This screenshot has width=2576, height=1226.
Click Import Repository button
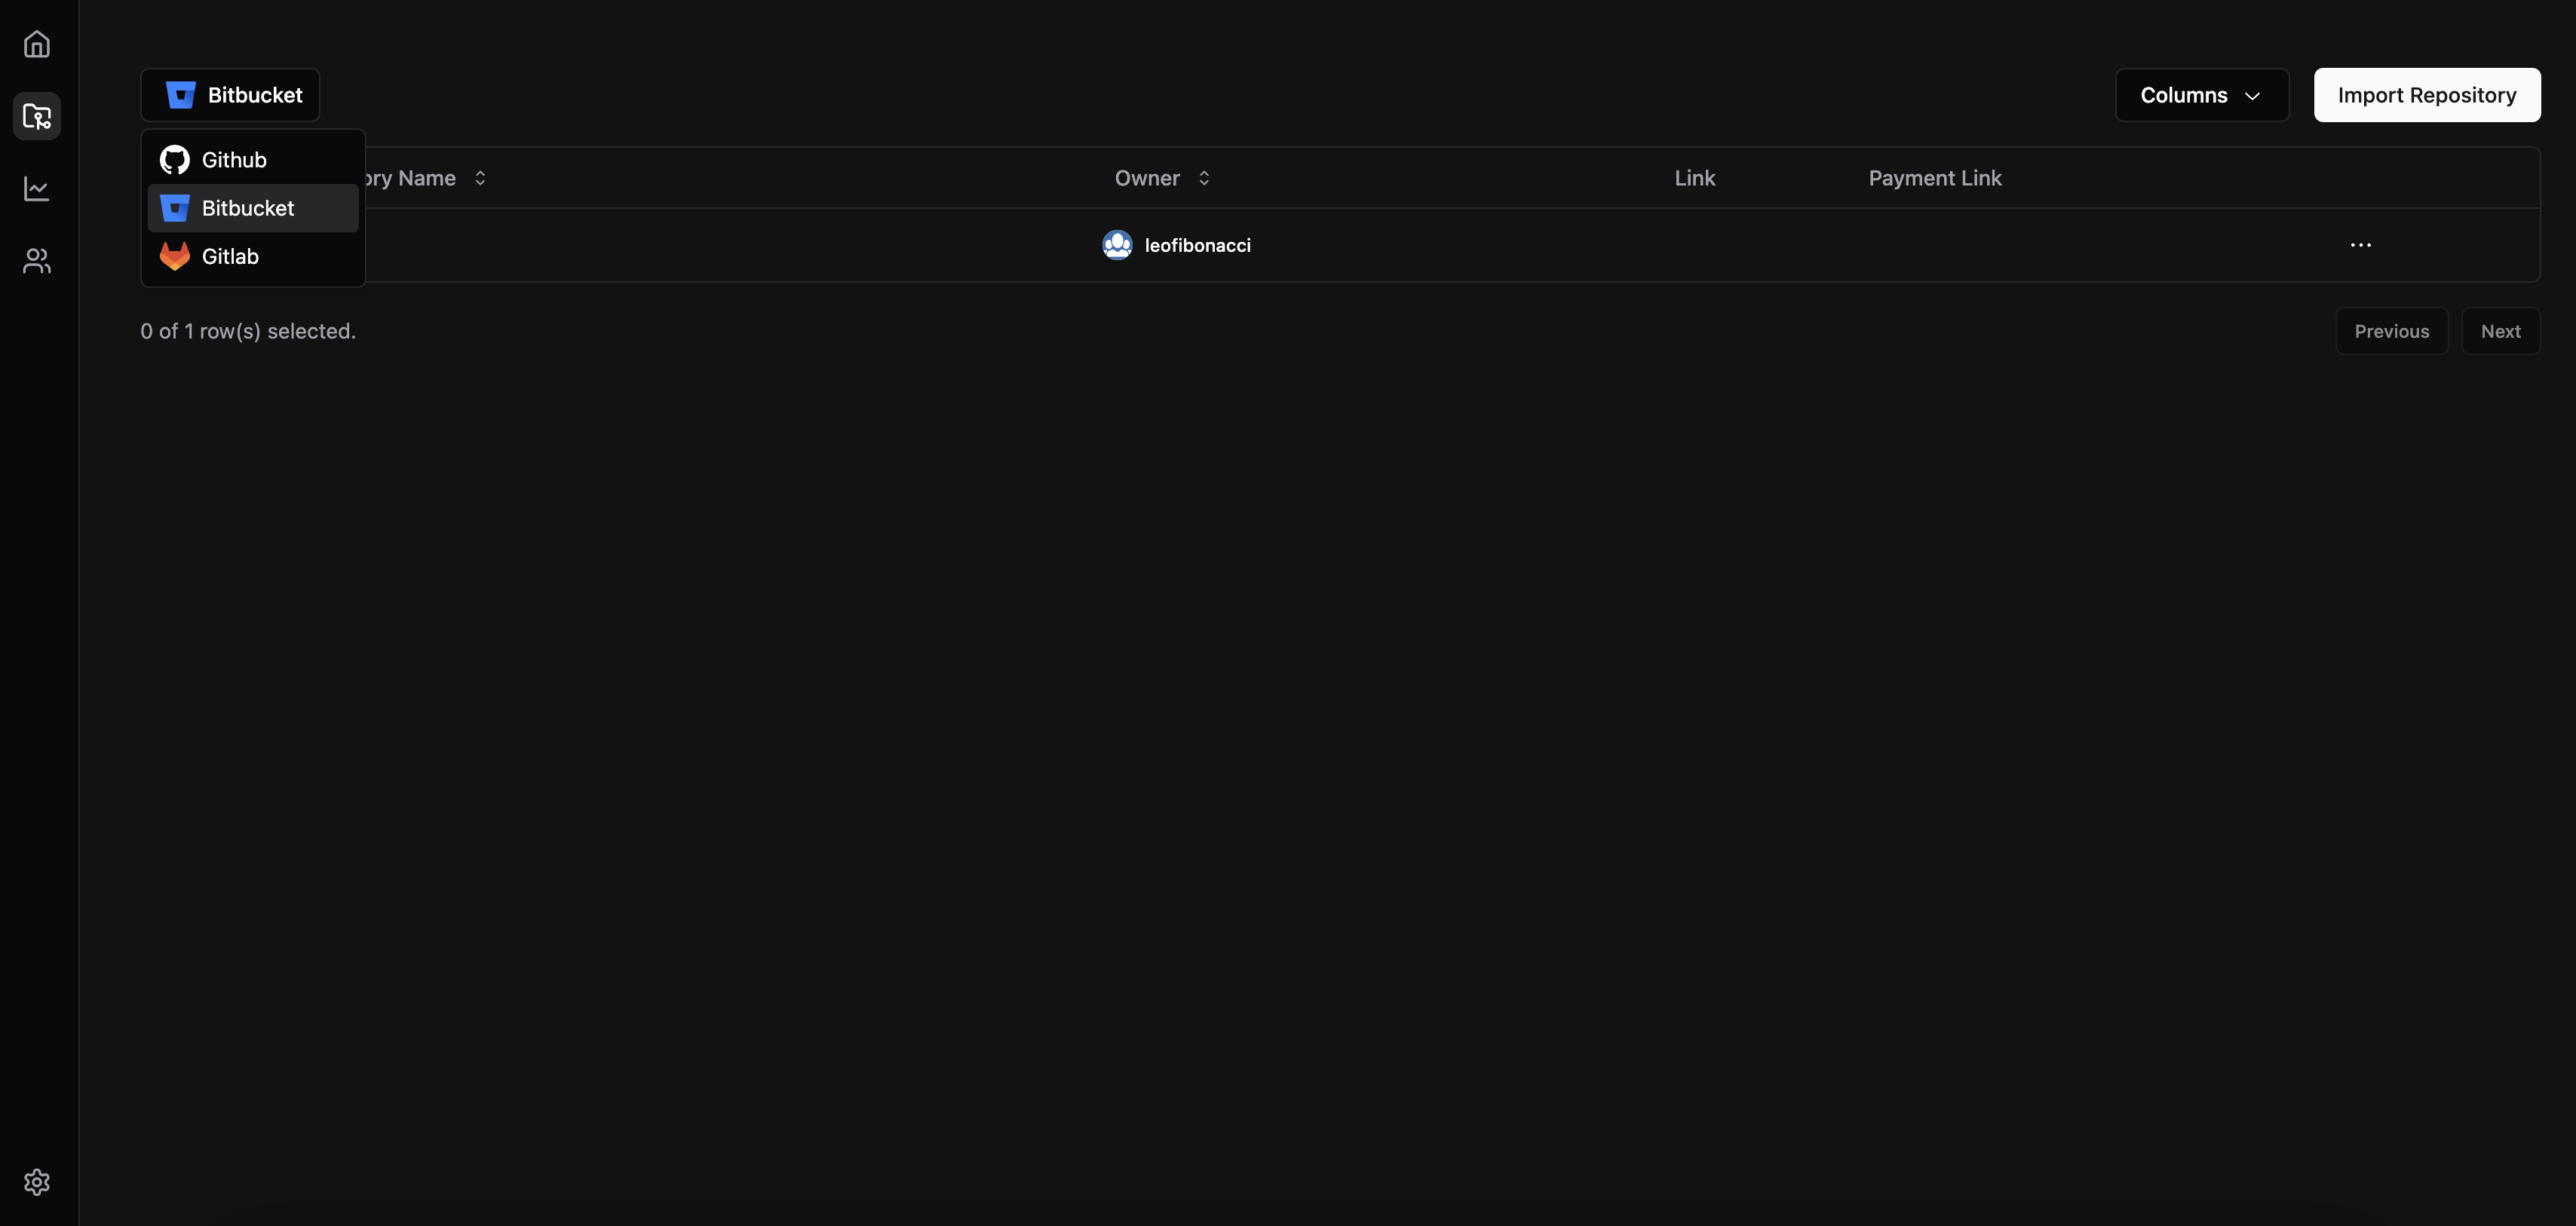tap(2426, 95)
